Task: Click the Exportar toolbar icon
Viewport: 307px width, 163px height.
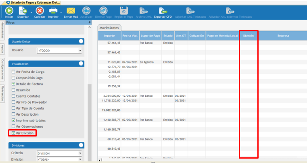Action: pyautogui.click(x=23, y=11)
